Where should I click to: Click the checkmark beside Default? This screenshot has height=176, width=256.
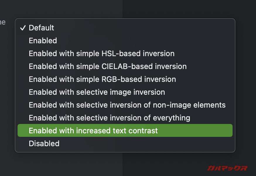pos(23,28)
